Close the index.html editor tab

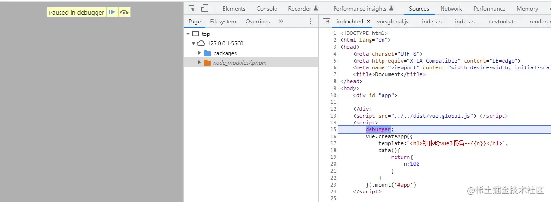(x=368, y=22)
